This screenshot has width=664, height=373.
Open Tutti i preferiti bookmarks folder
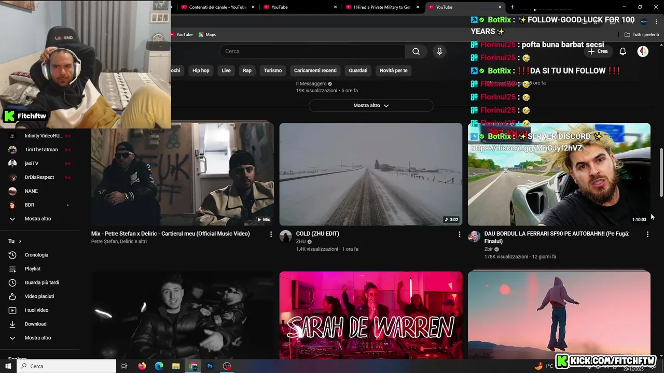(x=642, y=34)
